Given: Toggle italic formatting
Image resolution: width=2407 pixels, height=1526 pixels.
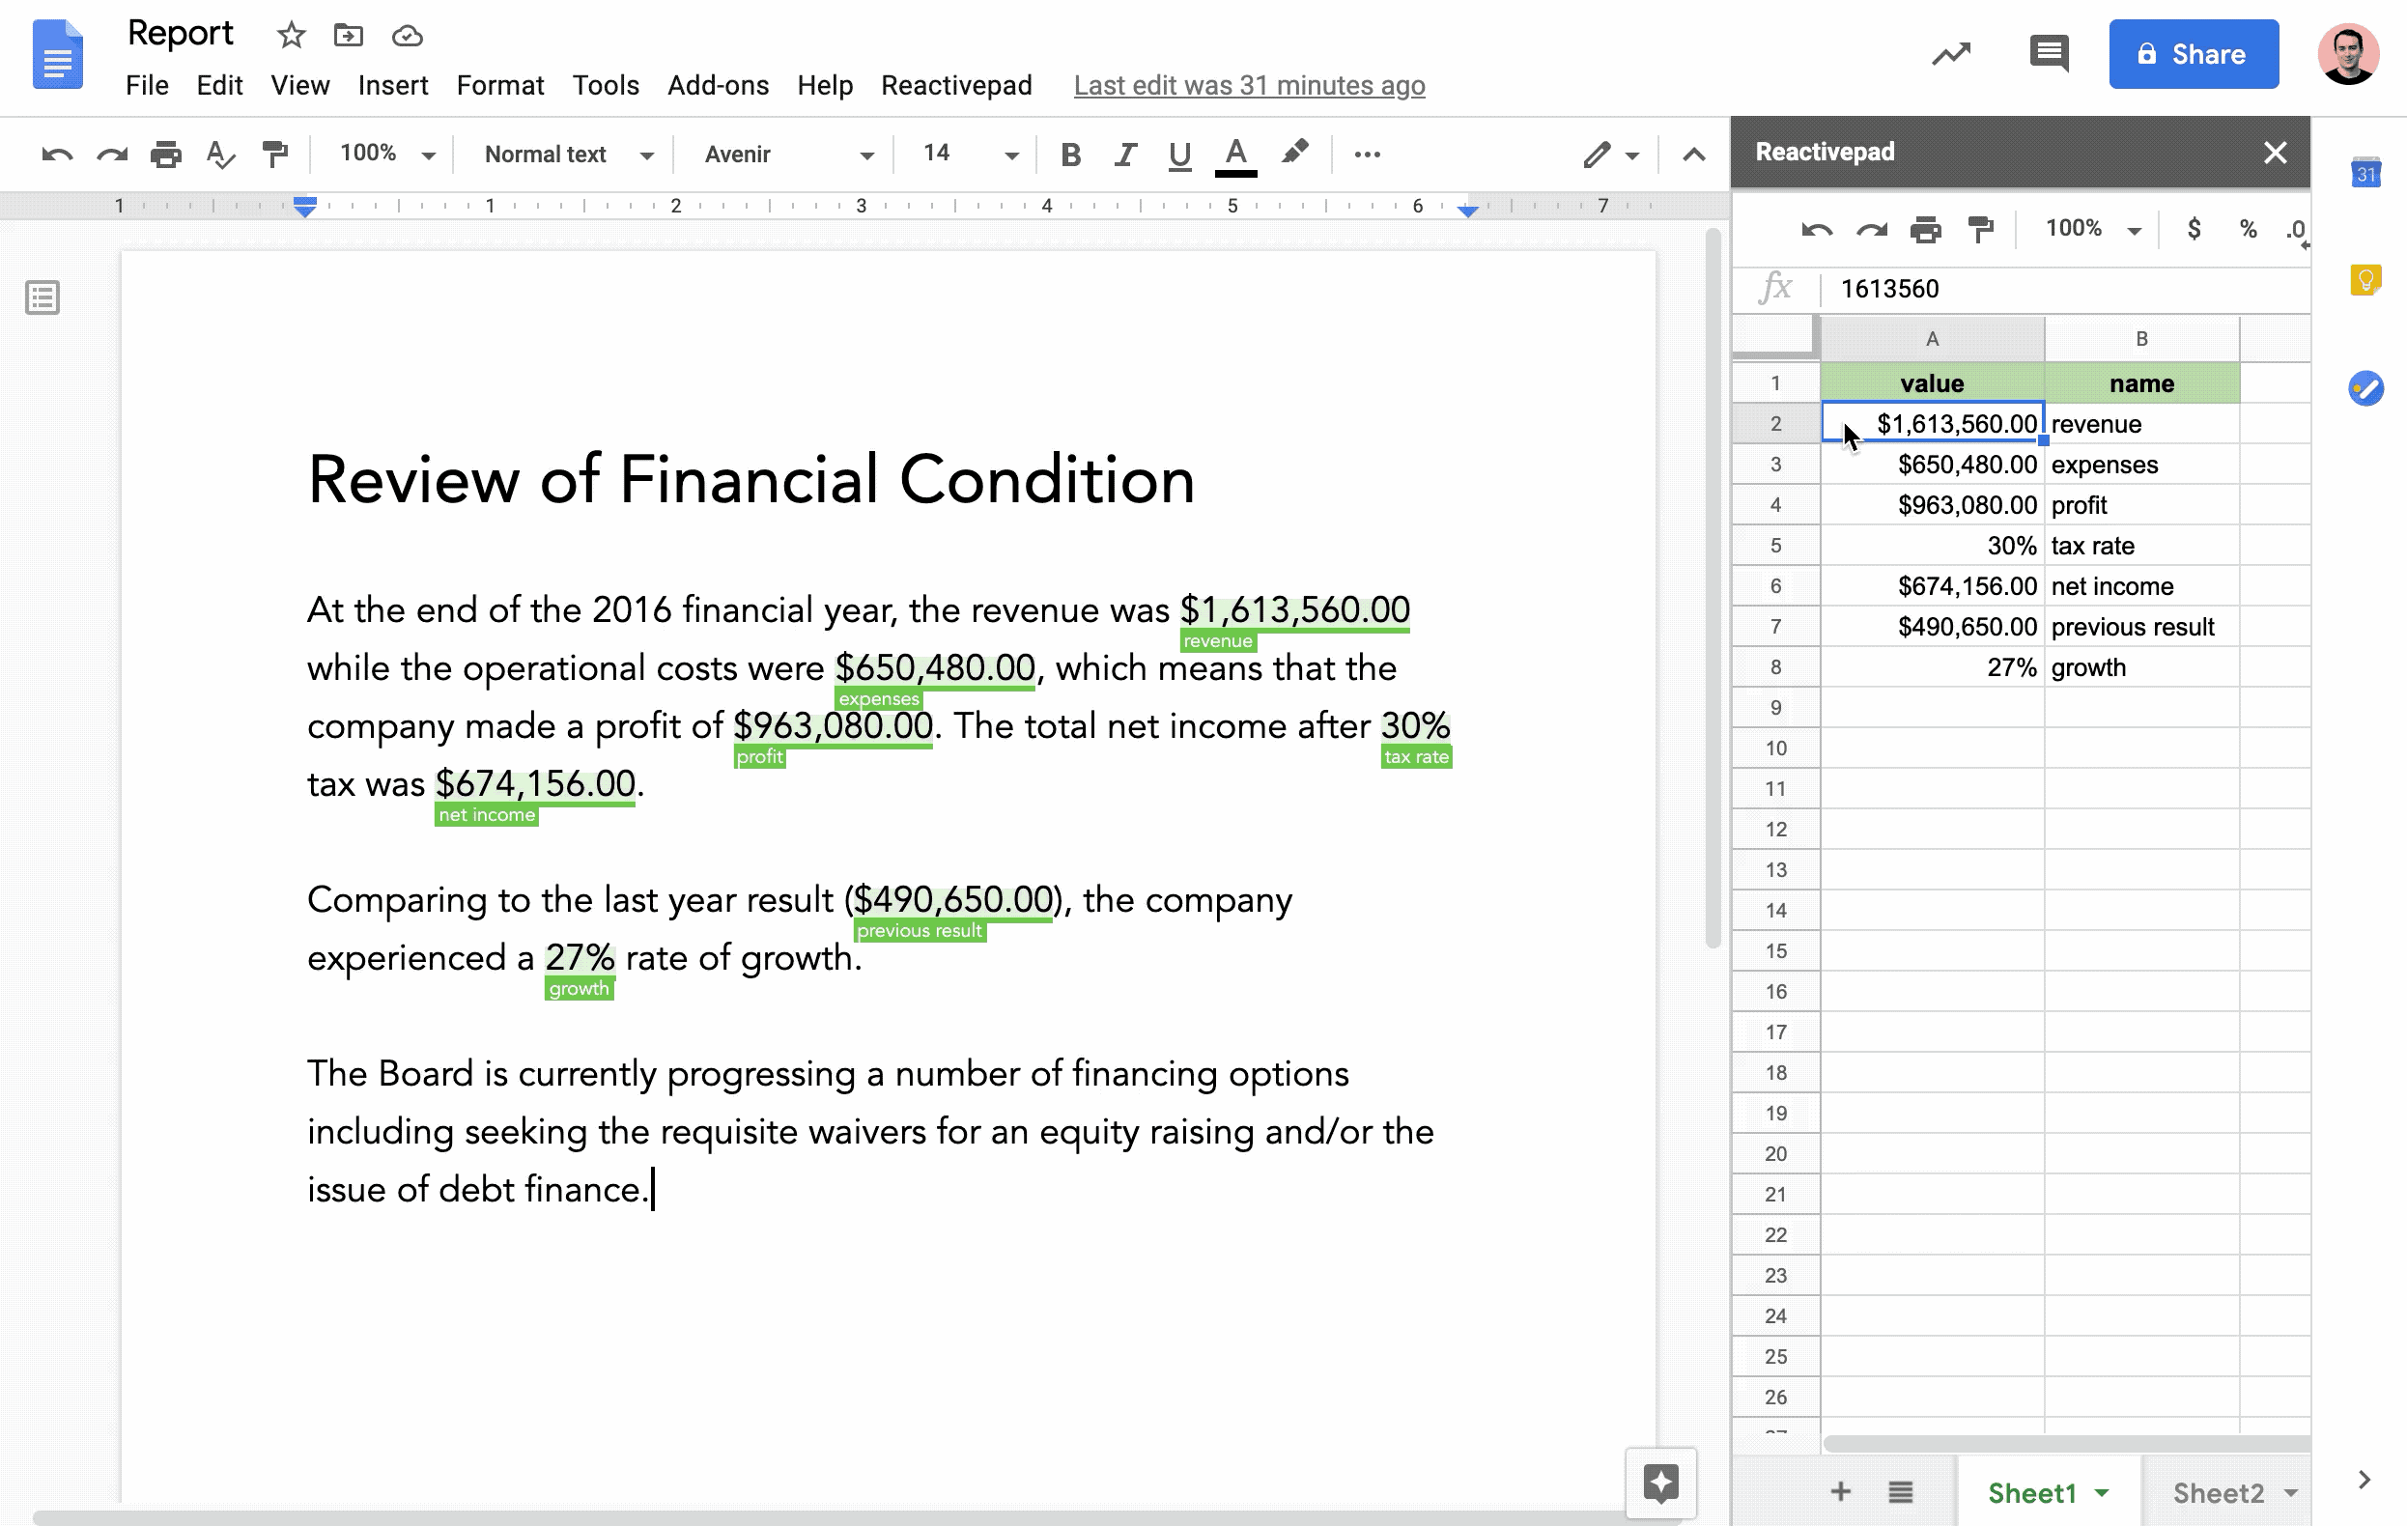Looking at the screenshot, I should pyautogui.click(x=1125, y=155).
